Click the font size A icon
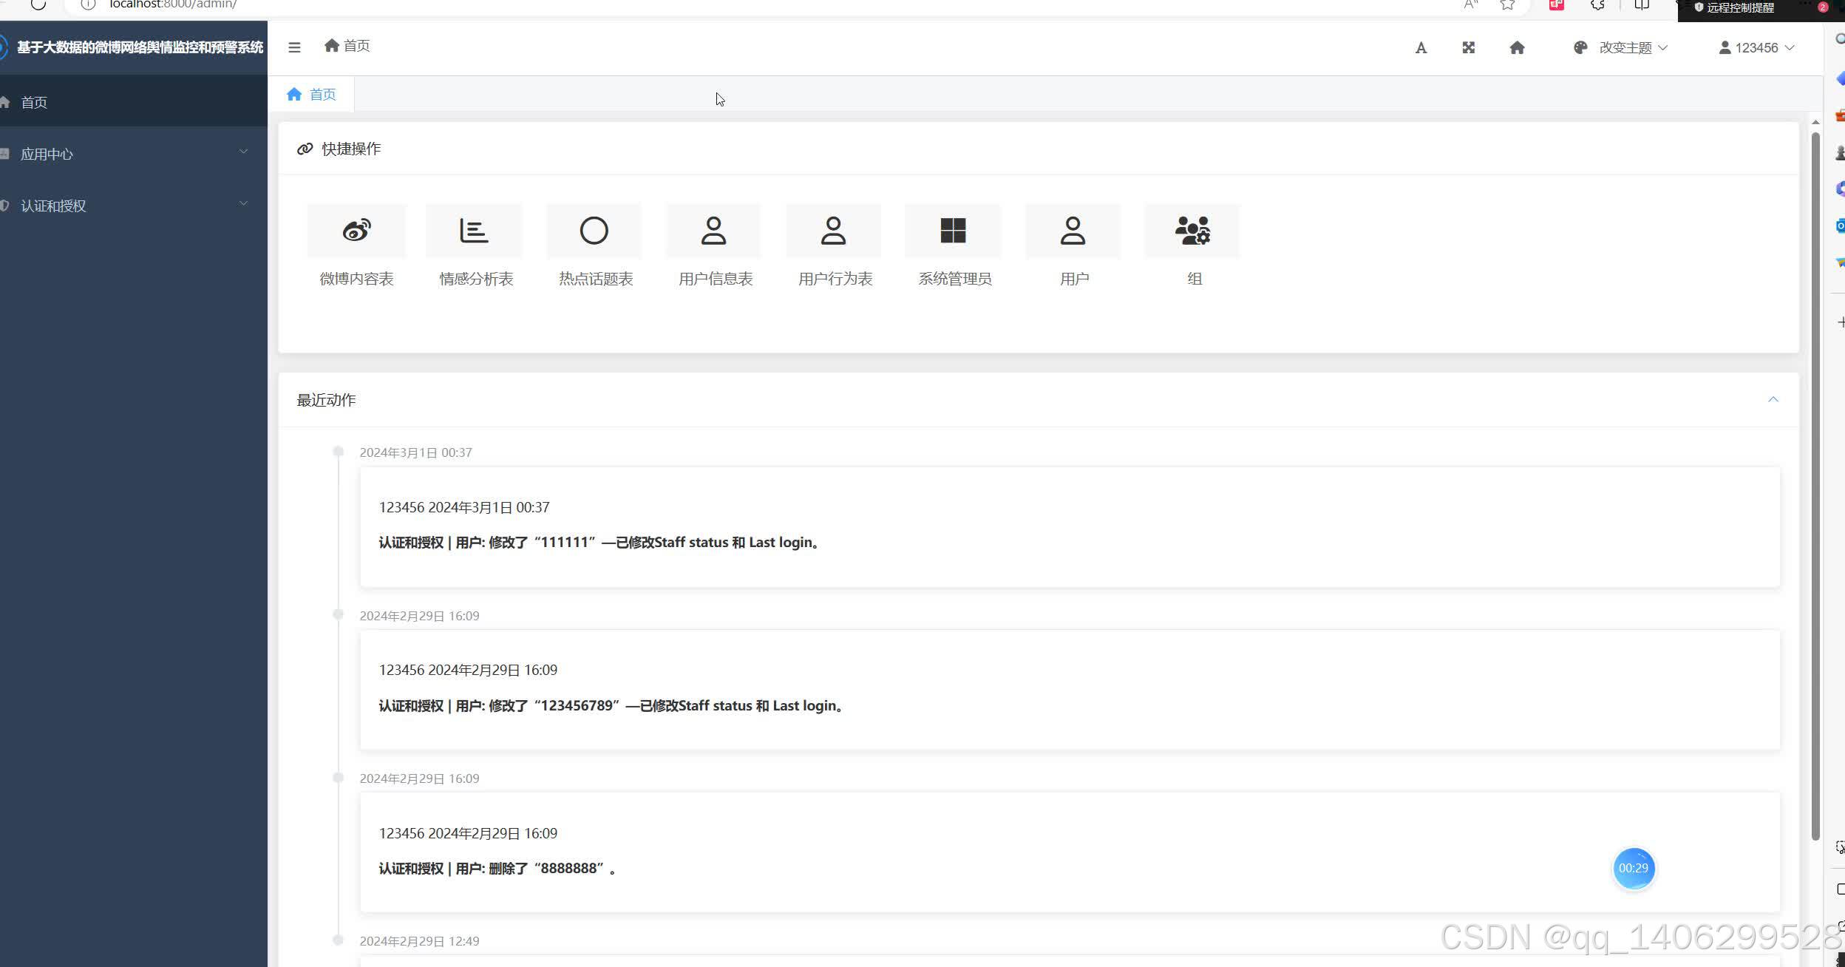The height and width of the screenshot is (967, 1845). pos(1421,48)
